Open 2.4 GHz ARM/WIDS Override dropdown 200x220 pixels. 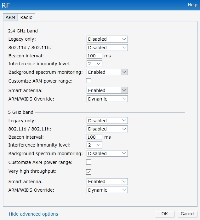[107, 99]
